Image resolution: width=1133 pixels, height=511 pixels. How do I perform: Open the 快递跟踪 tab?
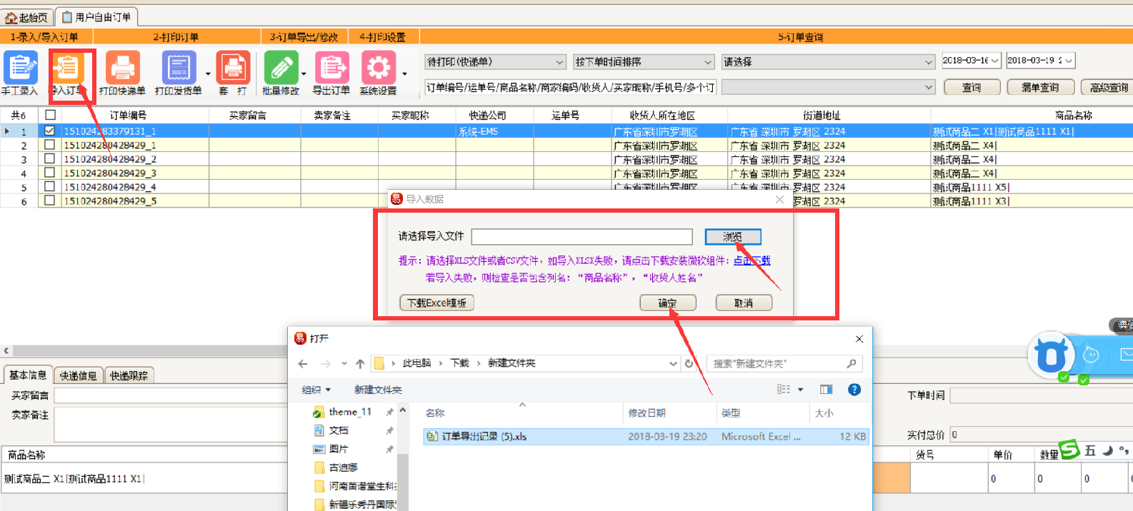pyautogui.click(x=129, y=375)
